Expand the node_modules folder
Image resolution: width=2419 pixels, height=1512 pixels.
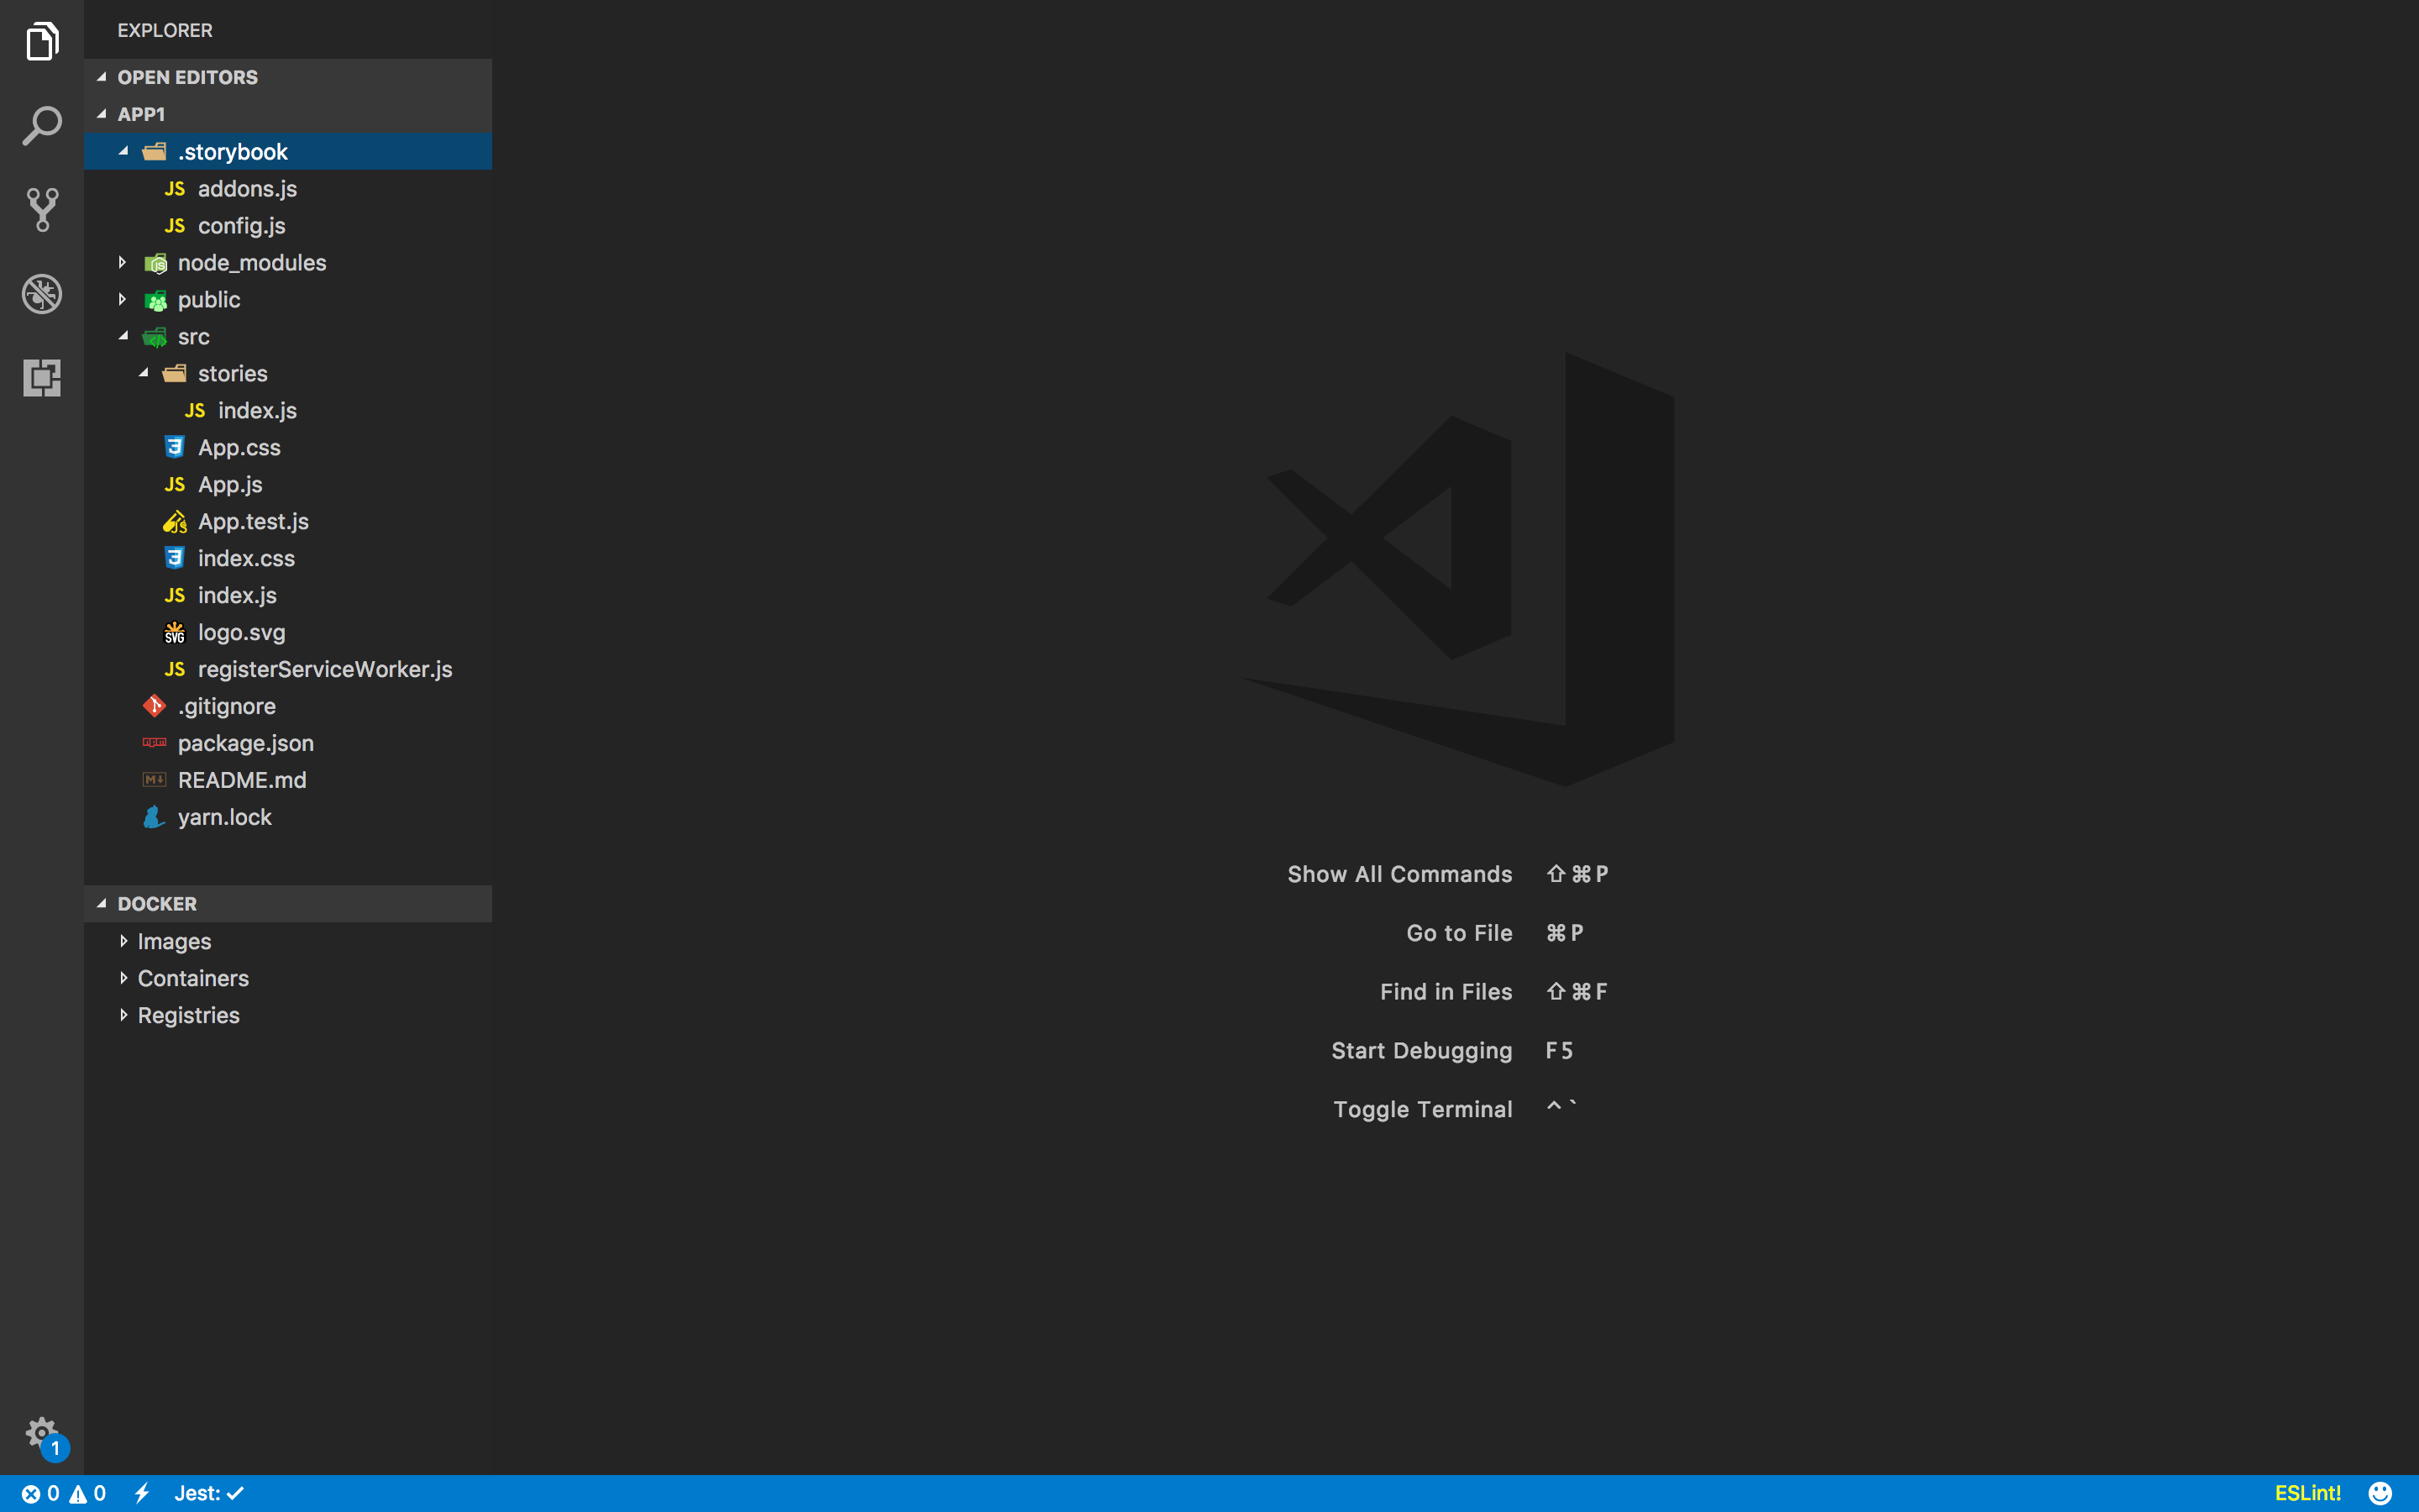tap(251, 263)
